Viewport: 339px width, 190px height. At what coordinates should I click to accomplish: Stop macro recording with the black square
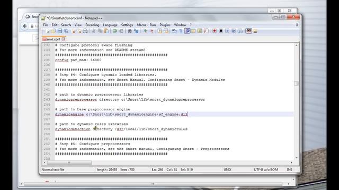(221, 31)
